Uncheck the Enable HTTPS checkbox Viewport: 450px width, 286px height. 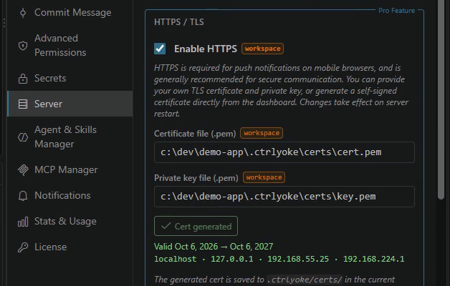point(160,49)
